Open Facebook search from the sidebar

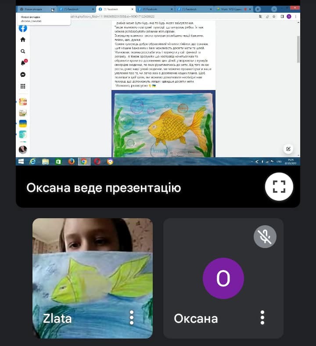(x=23, y=51)
